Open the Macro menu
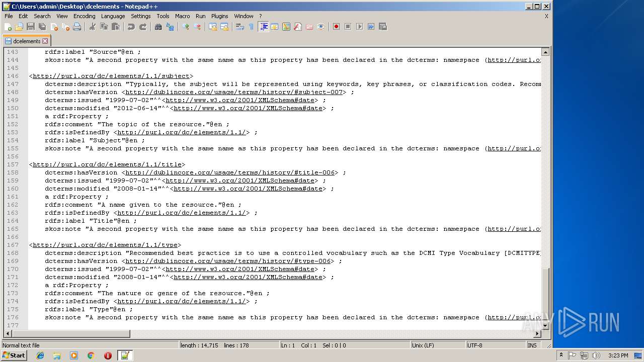The height and width of the screenshot is (362, 644). [x=183, y=16]
